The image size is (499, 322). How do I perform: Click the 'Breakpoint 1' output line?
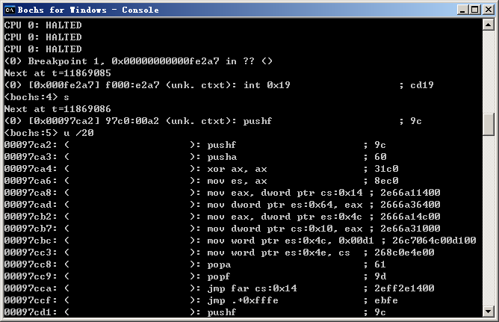click(x=138, y=61)
